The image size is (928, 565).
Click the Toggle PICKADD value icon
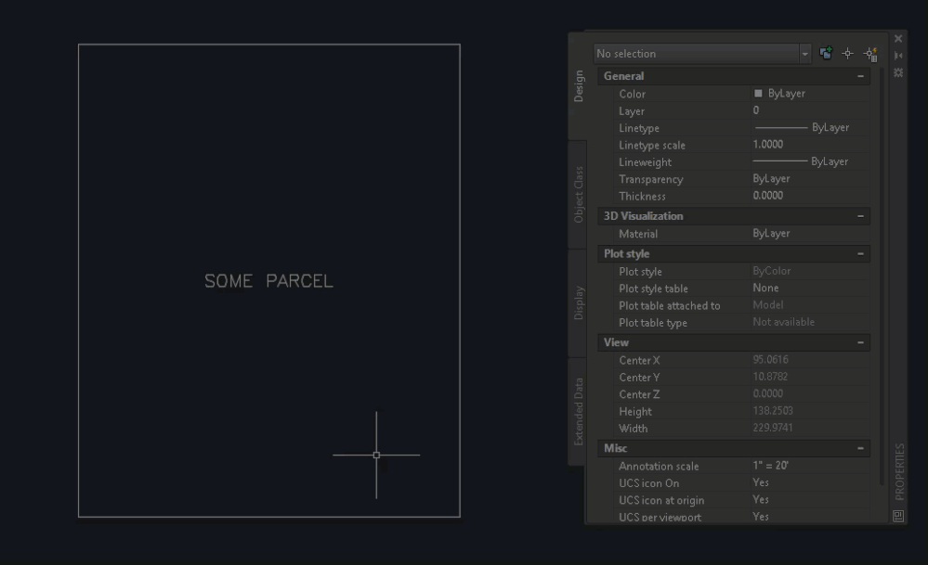[826, 53]
